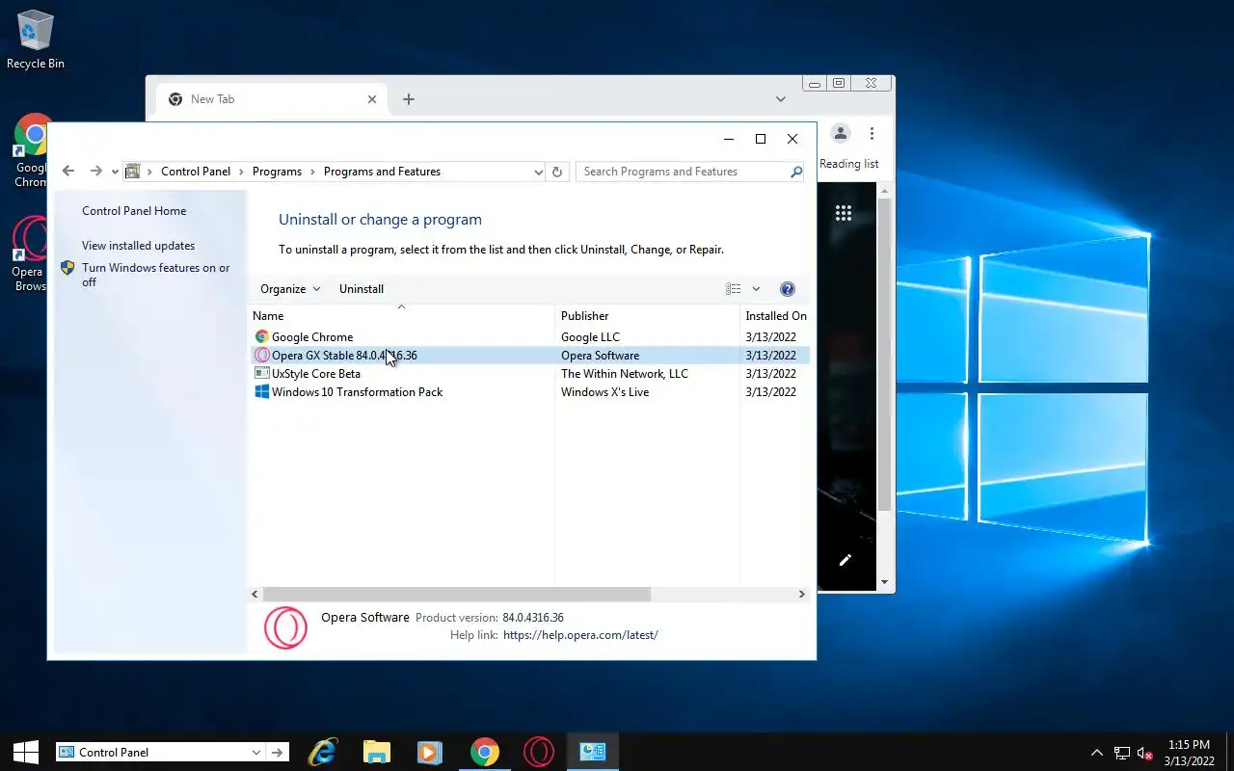Open Control Panel Home link
1234x771 pixels.
[134, 211]
